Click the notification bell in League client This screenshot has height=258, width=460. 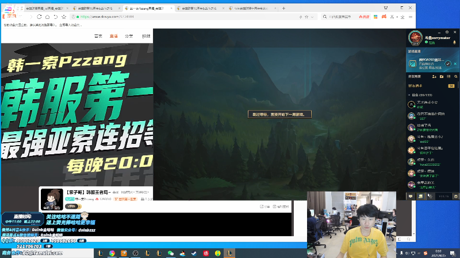[454, 42]
